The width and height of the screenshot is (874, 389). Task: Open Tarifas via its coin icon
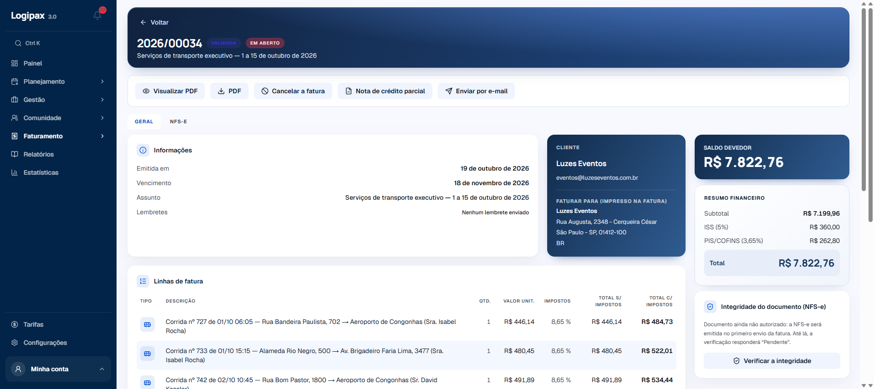(x=15, y=324)
